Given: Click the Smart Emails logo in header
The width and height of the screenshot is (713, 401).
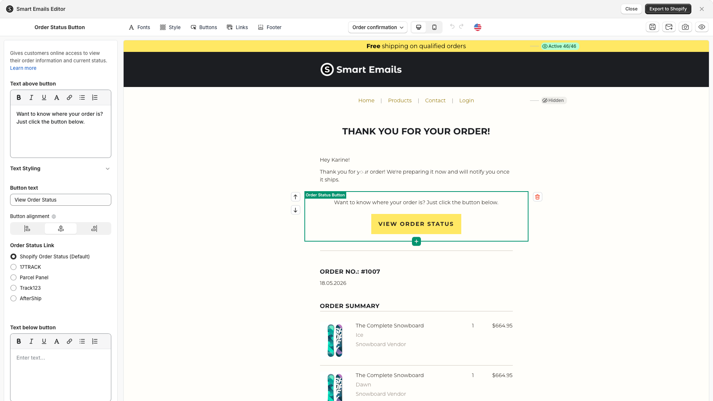Looking at the screenshot, I should coord(361,69).
